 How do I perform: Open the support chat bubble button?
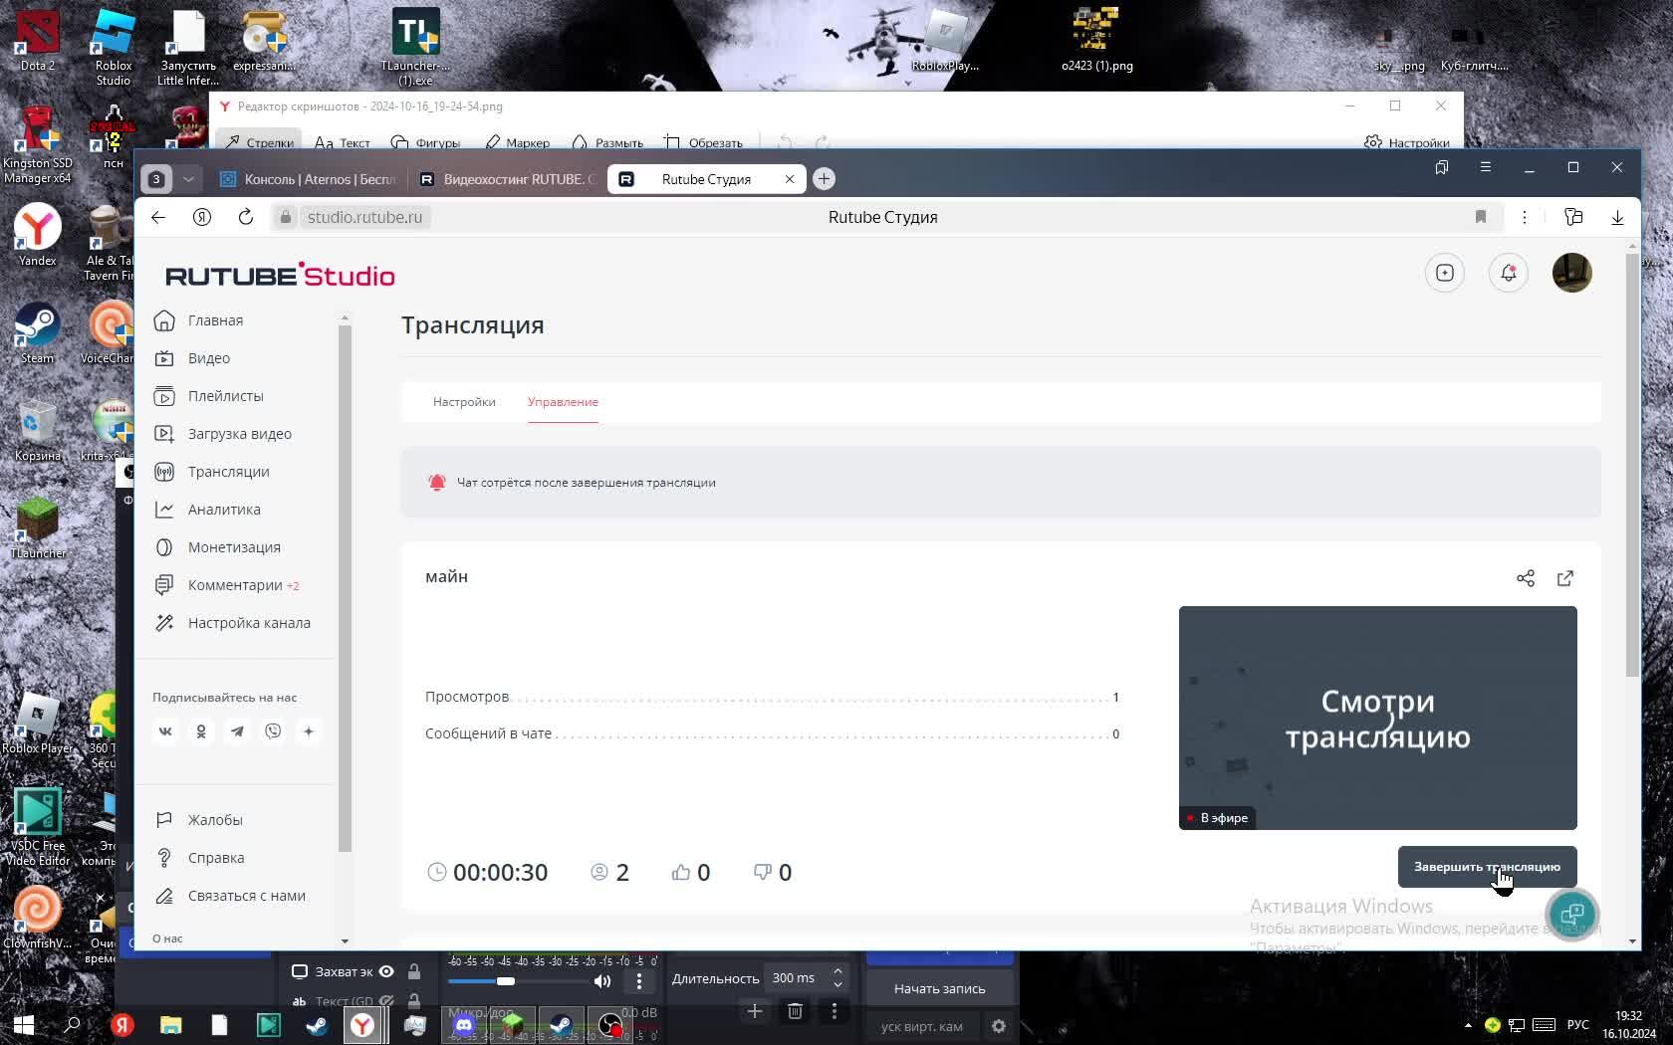(1571, 914)
